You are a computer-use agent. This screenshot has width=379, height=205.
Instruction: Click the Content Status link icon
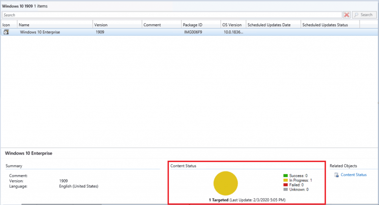tap(336, 175)
